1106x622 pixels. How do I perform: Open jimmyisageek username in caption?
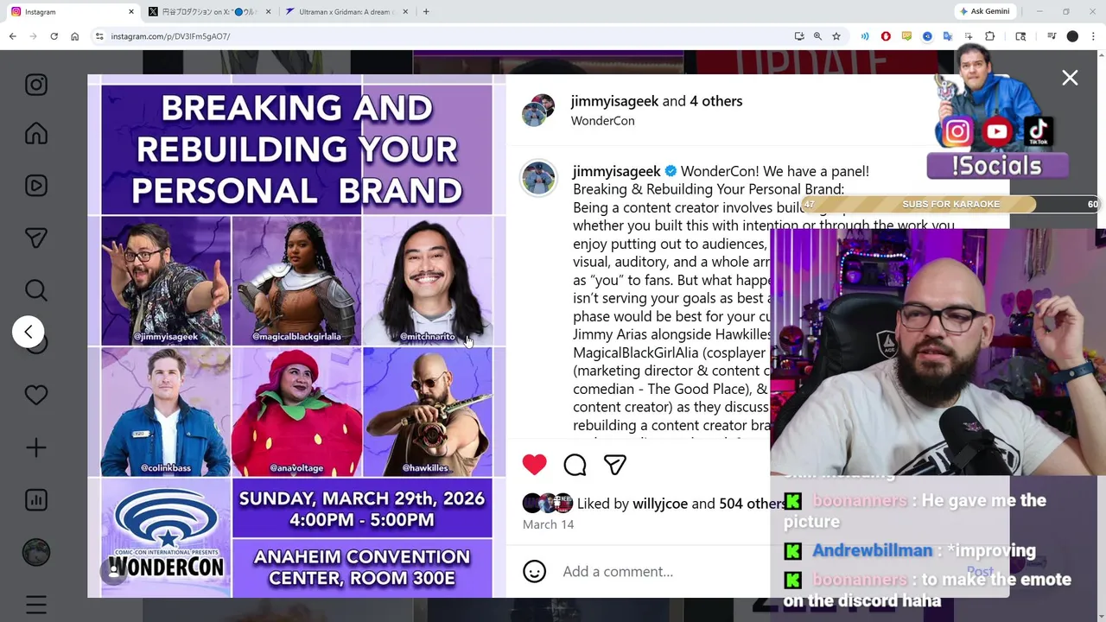(x=616, y=171)
